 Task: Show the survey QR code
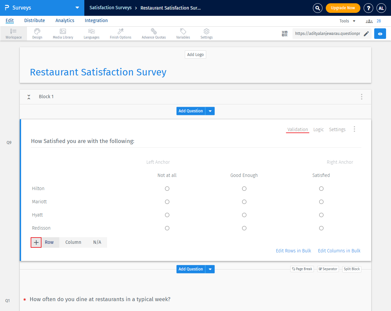(x=285, y=33)
